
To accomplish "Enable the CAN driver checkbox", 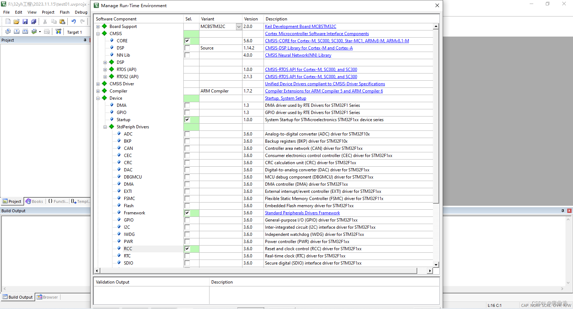I will (x=187, y=148).
